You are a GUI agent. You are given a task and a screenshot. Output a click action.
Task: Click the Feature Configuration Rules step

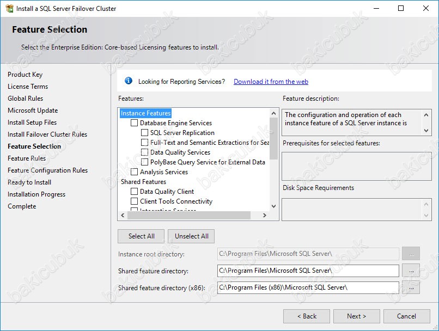tap(47, 170)
